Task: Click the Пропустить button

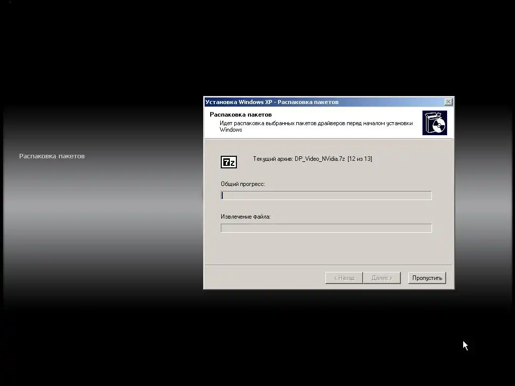Action: coord(427,278)
